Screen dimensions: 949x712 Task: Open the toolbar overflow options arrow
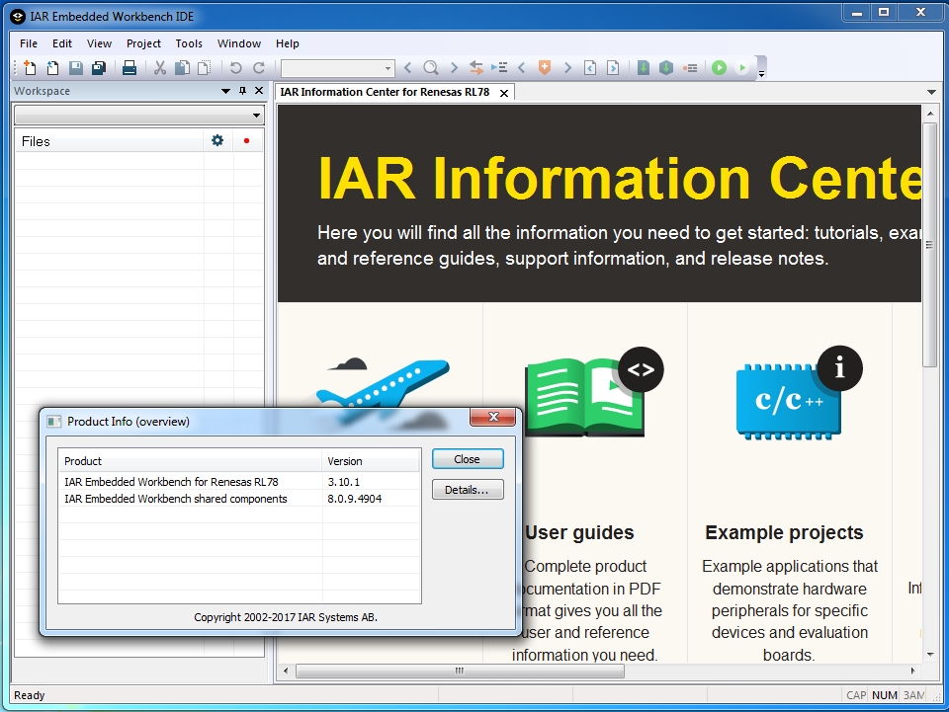[x=762, y=74]
